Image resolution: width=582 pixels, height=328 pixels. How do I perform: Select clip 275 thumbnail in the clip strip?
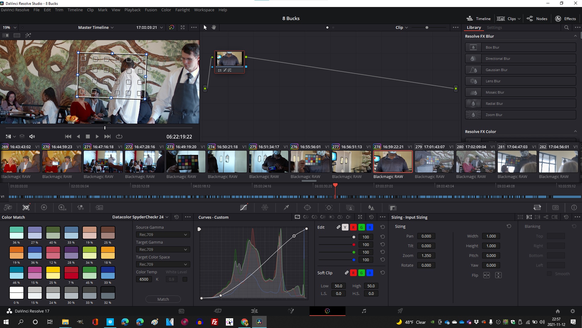268,162
